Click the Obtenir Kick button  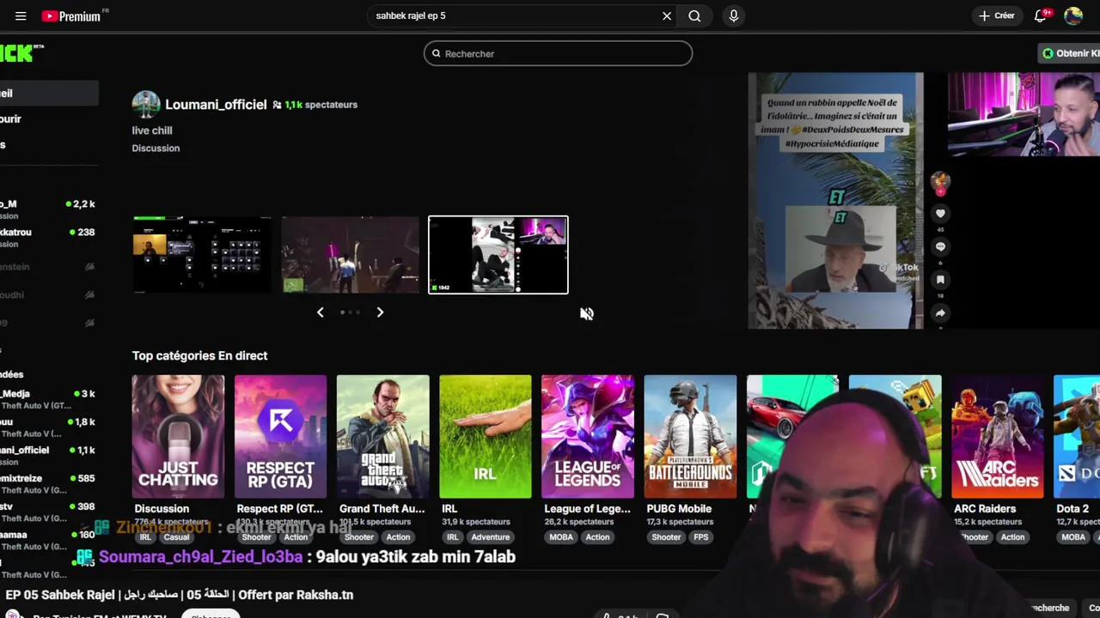1070,53
